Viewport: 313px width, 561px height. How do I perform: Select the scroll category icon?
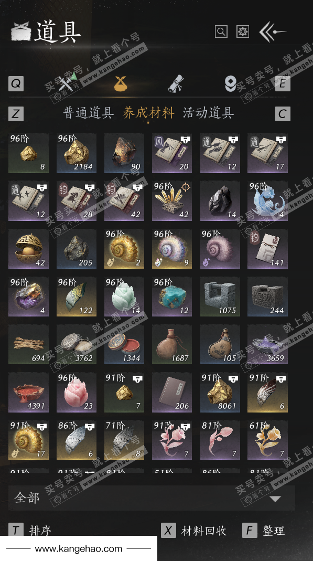pos(176,83)
